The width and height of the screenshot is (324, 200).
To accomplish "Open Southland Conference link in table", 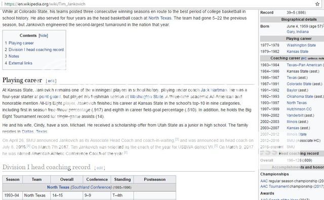I will [x=91, y=187].
